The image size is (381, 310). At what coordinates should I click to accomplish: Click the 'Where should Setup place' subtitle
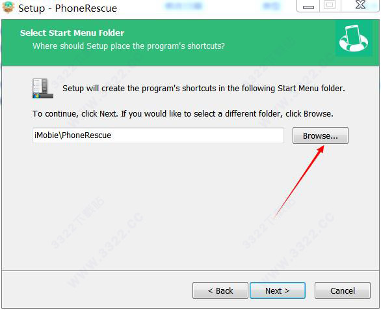tap(129, 46)
